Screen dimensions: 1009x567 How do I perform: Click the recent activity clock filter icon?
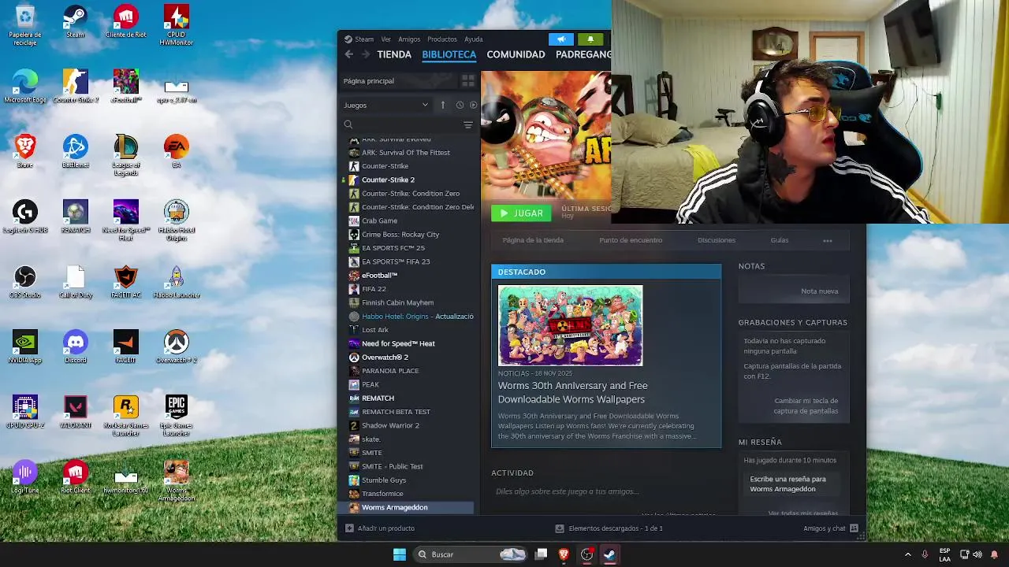(x=460, y=105)
